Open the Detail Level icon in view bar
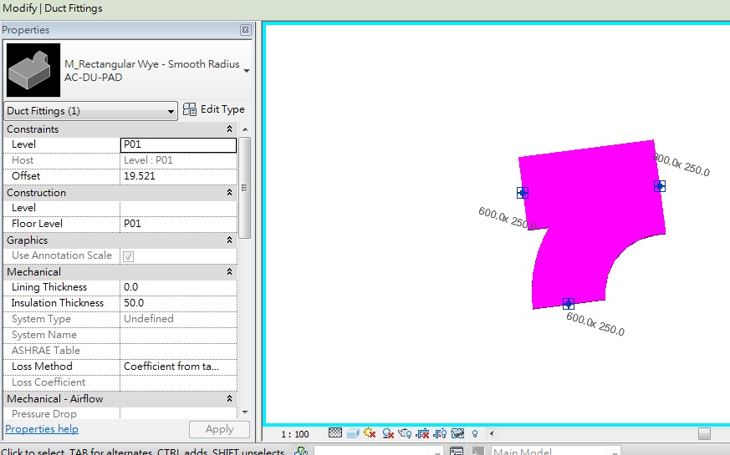The image size is (730, 455). (334, 433)
